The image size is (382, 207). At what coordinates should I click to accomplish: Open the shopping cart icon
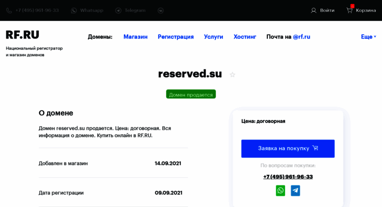[x=350, y=10]
